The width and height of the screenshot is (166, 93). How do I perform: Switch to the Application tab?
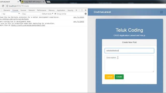pos(61,10)
